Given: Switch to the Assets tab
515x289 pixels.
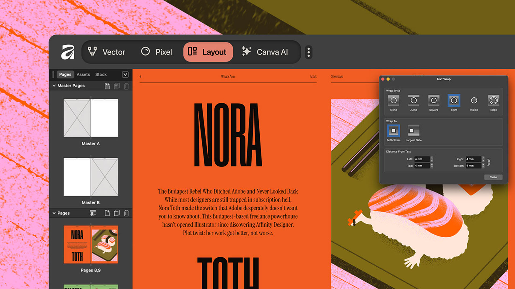Looking at the screenshot, I should (83, 74).
